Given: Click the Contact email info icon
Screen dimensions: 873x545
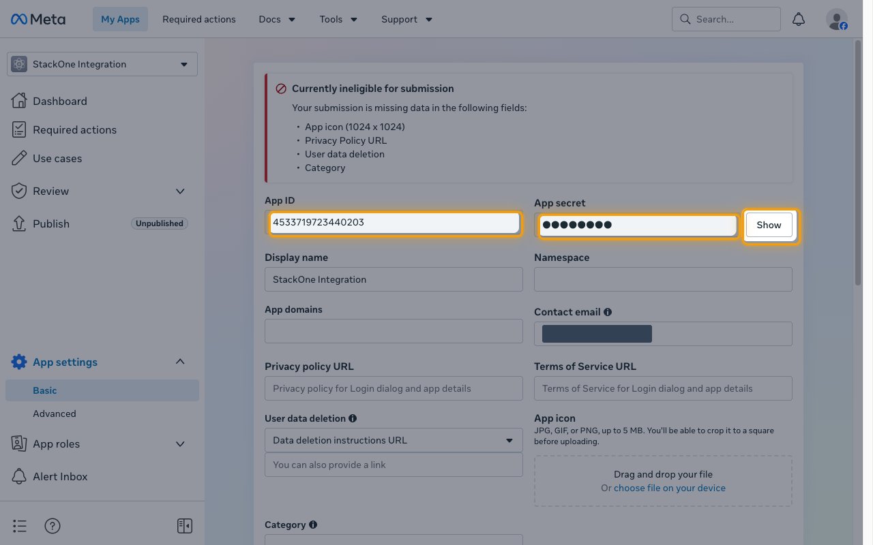Looking at the screenshot, I should [x=608, y=312].
